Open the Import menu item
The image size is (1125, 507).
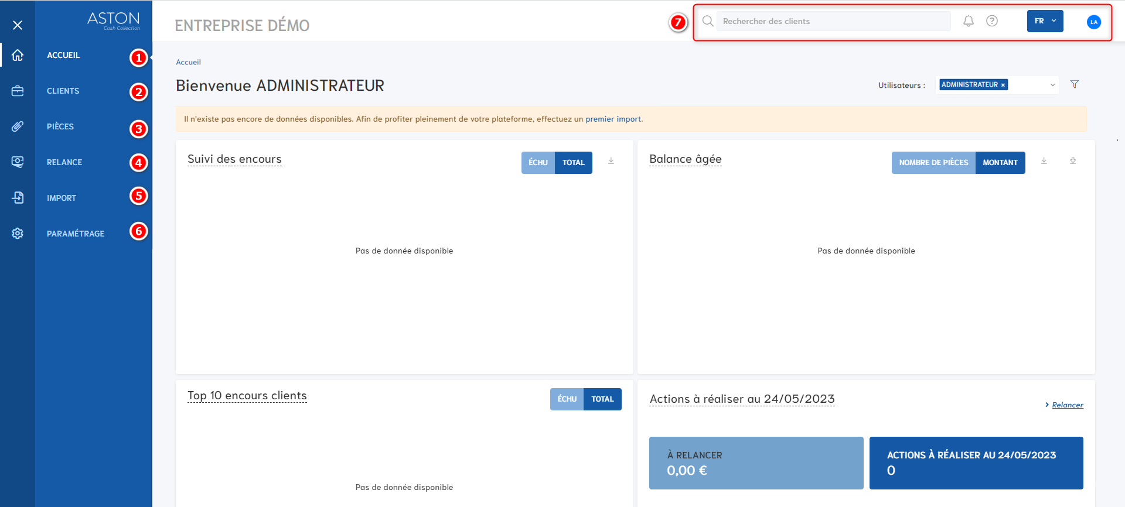[x=62, y=198]
